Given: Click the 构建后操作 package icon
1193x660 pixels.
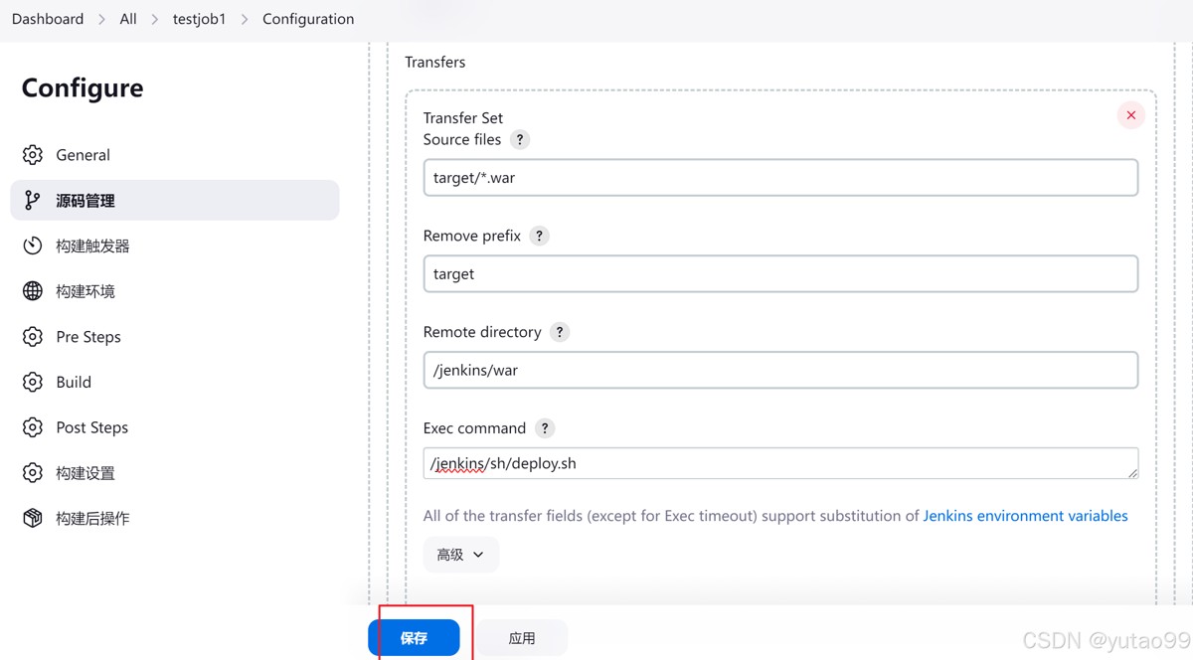Looking at the screenshot, I should (x=33, y=518).
